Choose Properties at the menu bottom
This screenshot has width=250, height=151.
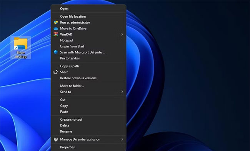[88, 147]
